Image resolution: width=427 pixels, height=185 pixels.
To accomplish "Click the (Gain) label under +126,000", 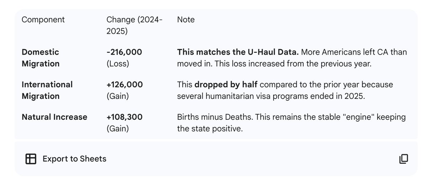I will pyautogui.click(x=117, y=96).
